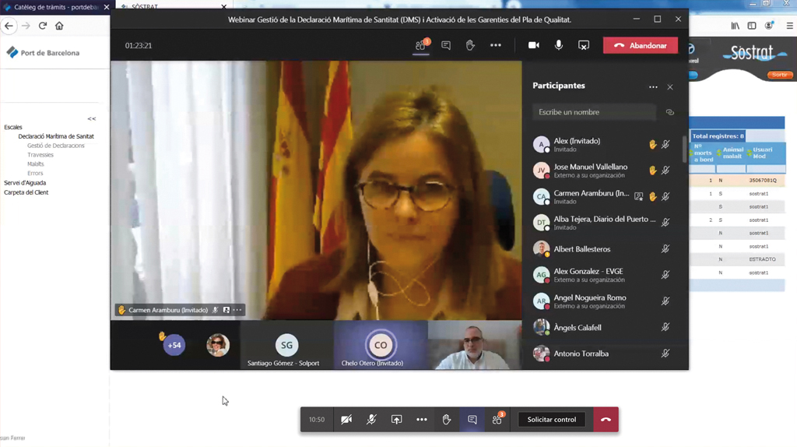Open more actions menu in top toolbar

(x=496, y=46)
